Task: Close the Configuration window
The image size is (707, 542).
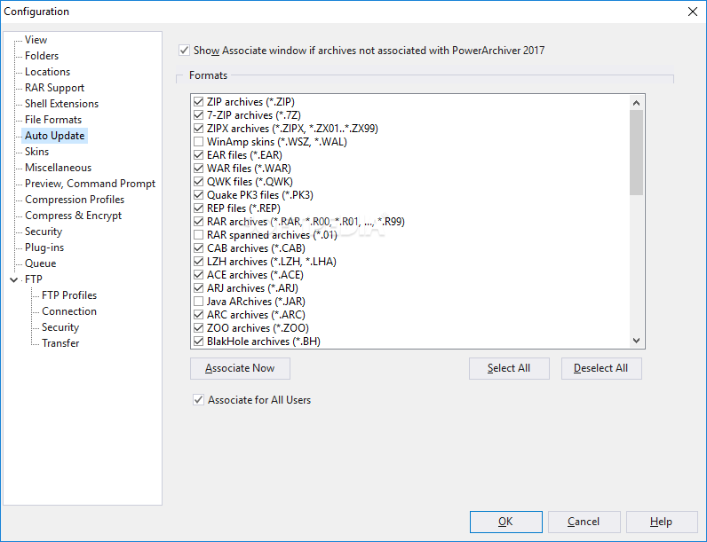Action: [693, 12]
